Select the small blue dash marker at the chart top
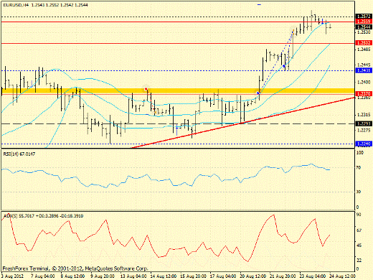 (x=259, y=4)
